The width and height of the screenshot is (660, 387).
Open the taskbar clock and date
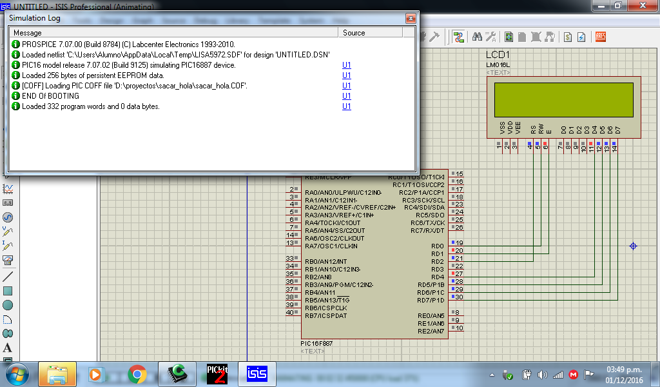click(624, 375)
